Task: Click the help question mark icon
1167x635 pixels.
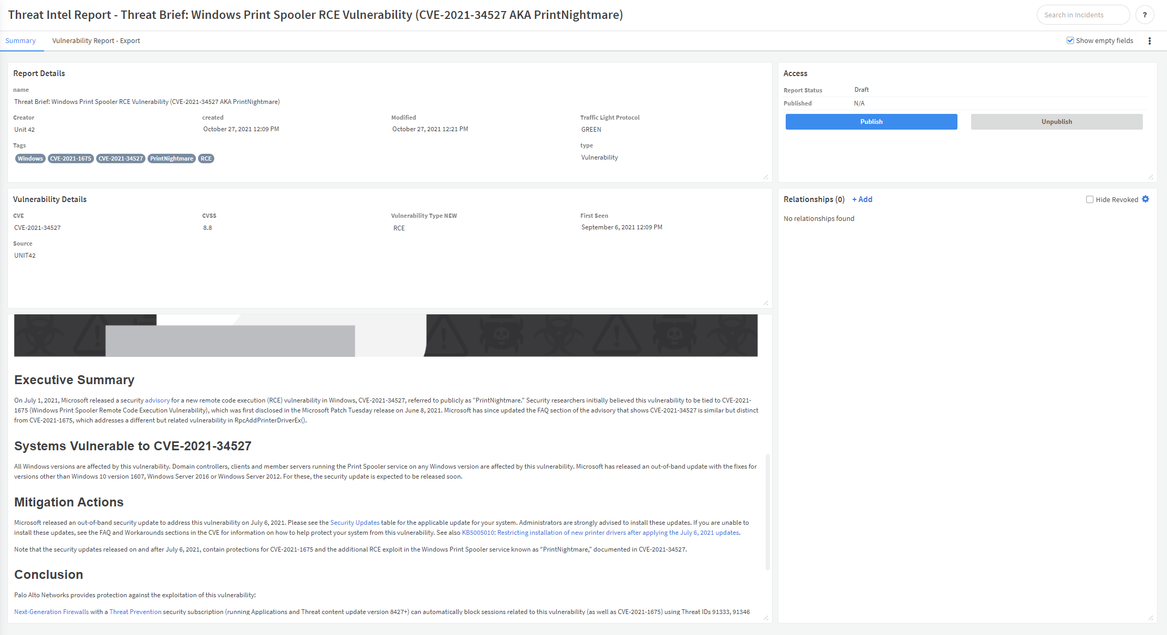Action: [x=1144, y=15]
